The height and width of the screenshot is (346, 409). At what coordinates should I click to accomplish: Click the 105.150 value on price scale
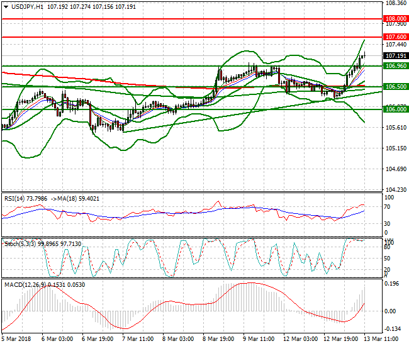[x=395, y=148]
